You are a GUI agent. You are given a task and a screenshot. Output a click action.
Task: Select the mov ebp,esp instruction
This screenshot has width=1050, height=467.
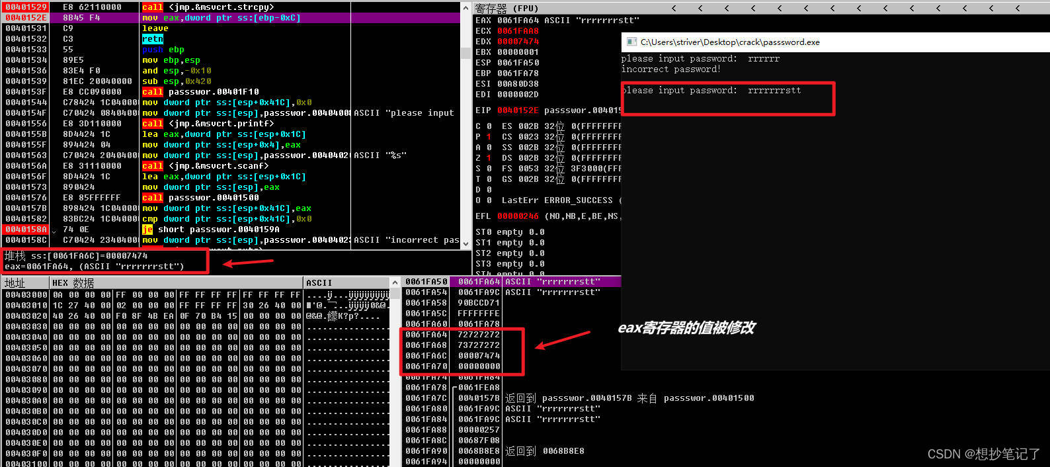[x=231, y=60]
